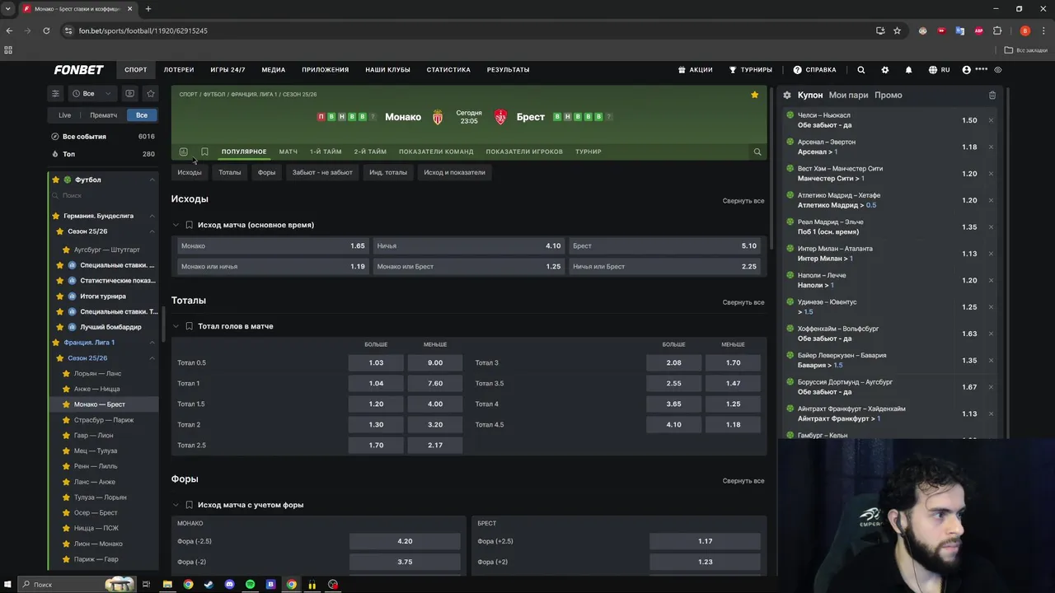1055x593 pixels.
Task: Bookmark the Тотал голов в матче market
Action: coord(189,326)
